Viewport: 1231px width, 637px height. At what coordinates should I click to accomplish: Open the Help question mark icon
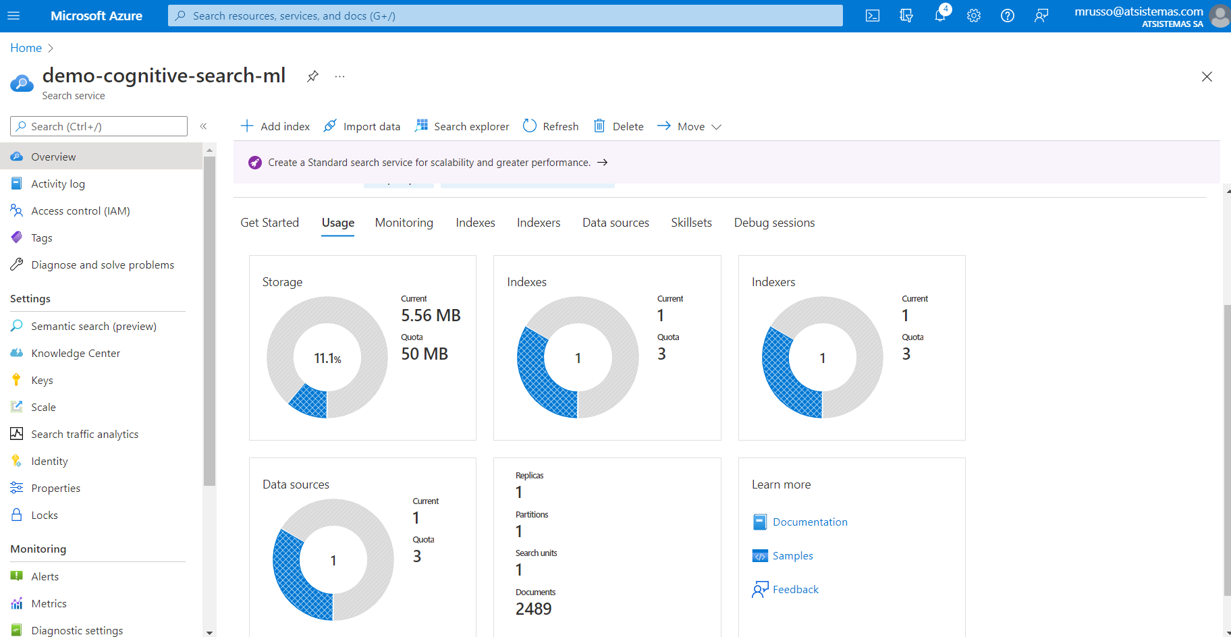[x=1008, y=16]
